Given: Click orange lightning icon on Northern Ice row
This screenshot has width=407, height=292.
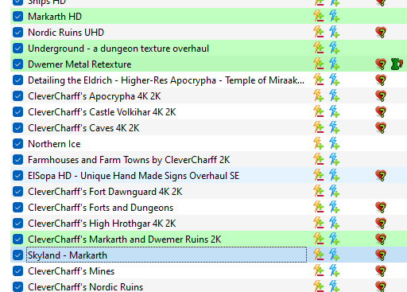Looking at the screenshot, I should click(x=318, y=143).
